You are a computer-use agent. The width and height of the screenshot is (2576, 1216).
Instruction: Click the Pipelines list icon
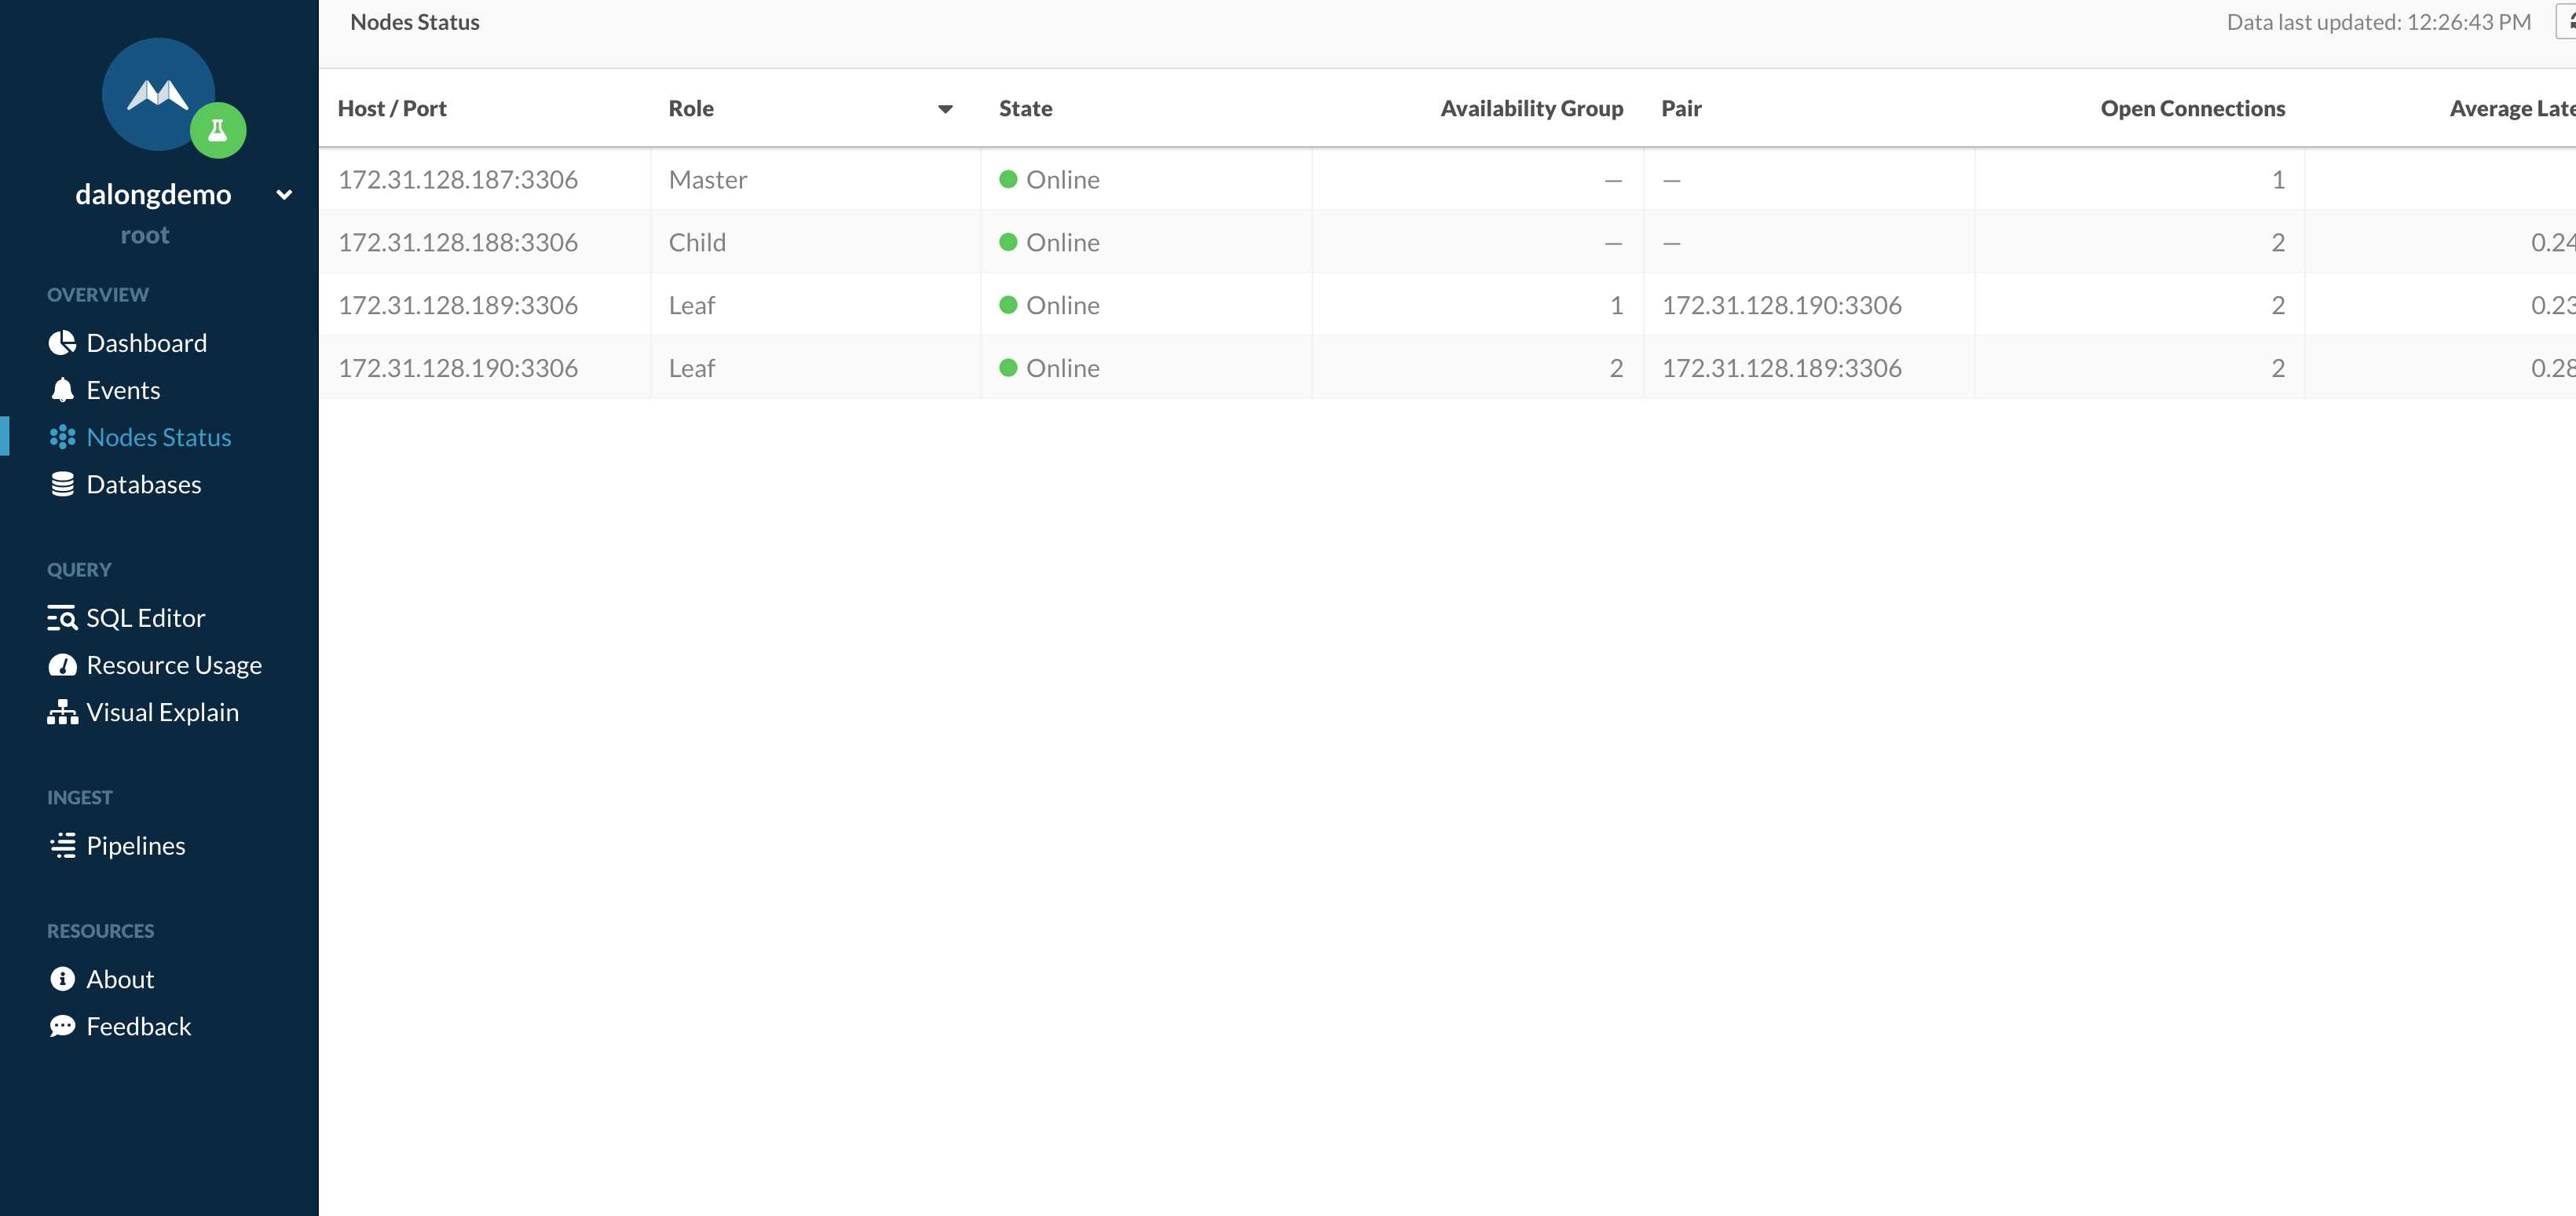click(62, 846)
